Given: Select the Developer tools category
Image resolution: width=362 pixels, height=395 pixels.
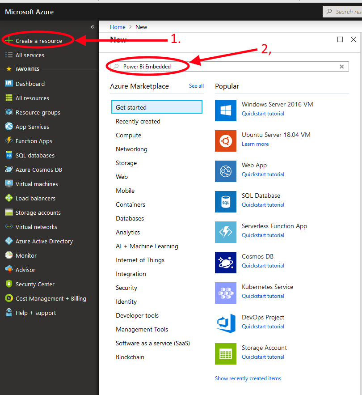Looking at the screenshot, I should click(137, 315).
